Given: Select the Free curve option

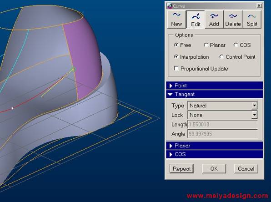Looking at the screenshot, I should [176, 45].
